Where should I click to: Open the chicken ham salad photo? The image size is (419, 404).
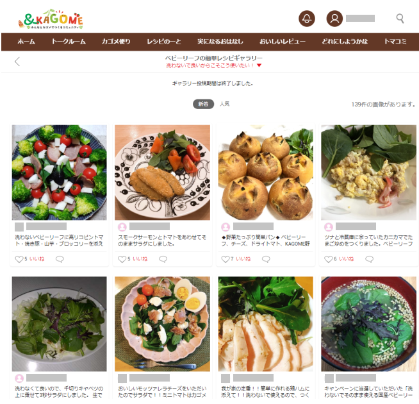[265, 324]
